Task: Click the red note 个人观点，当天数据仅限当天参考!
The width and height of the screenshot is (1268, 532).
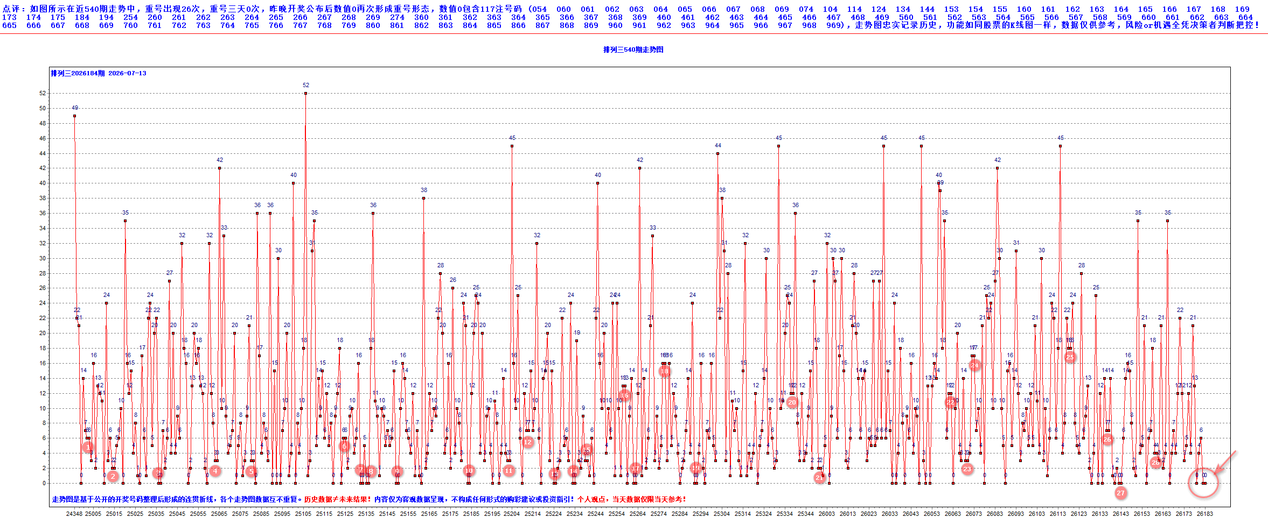Action: (x=632, y=499)
